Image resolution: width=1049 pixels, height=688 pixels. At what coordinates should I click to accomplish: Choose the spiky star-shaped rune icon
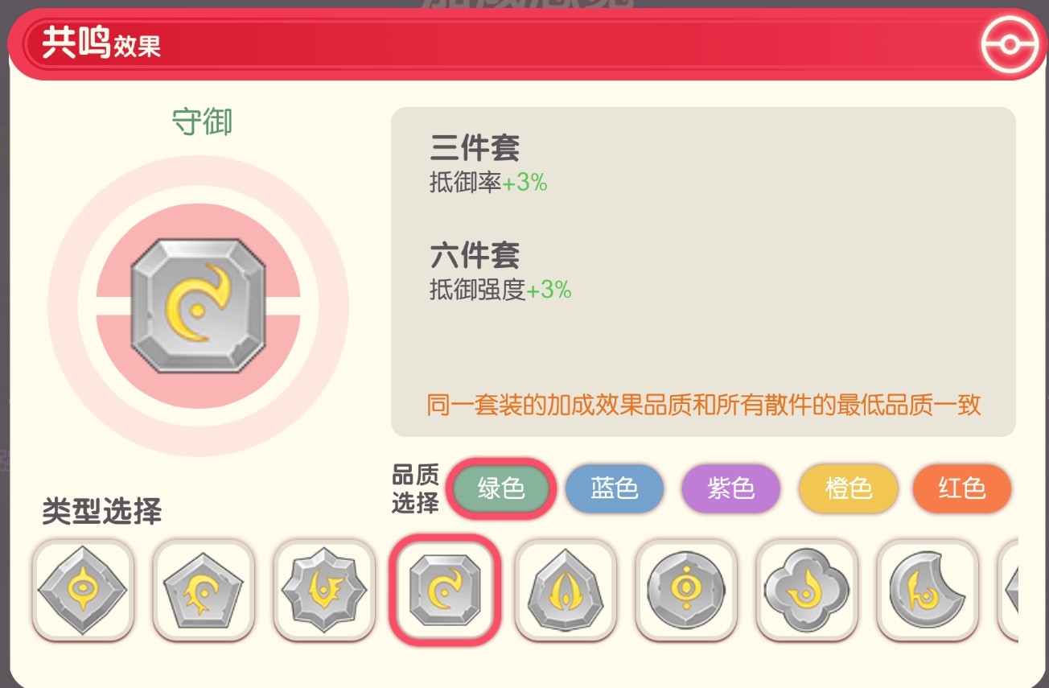pyautogui.click(x=323, y=590)
